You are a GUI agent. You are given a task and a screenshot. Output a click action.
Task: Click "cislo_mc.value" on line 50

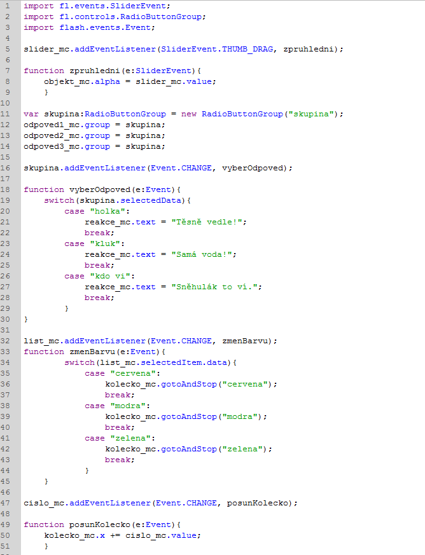click(161, 535)
